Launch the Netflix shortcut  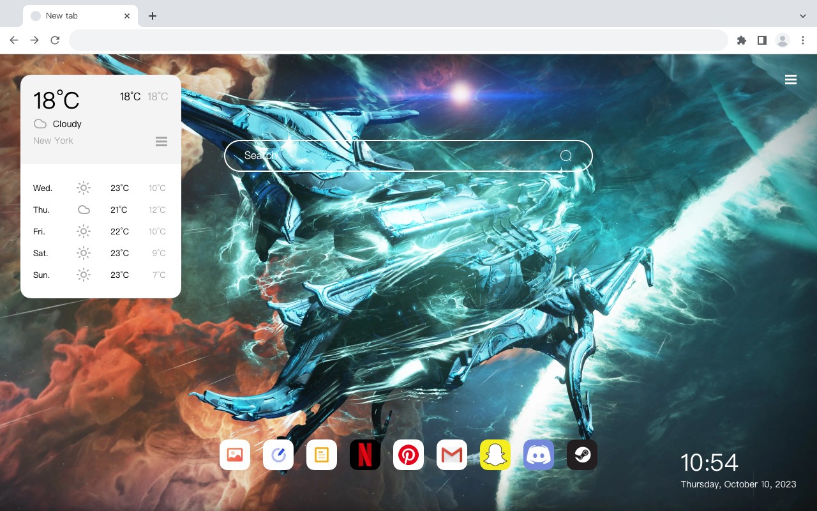pos(365,455)
